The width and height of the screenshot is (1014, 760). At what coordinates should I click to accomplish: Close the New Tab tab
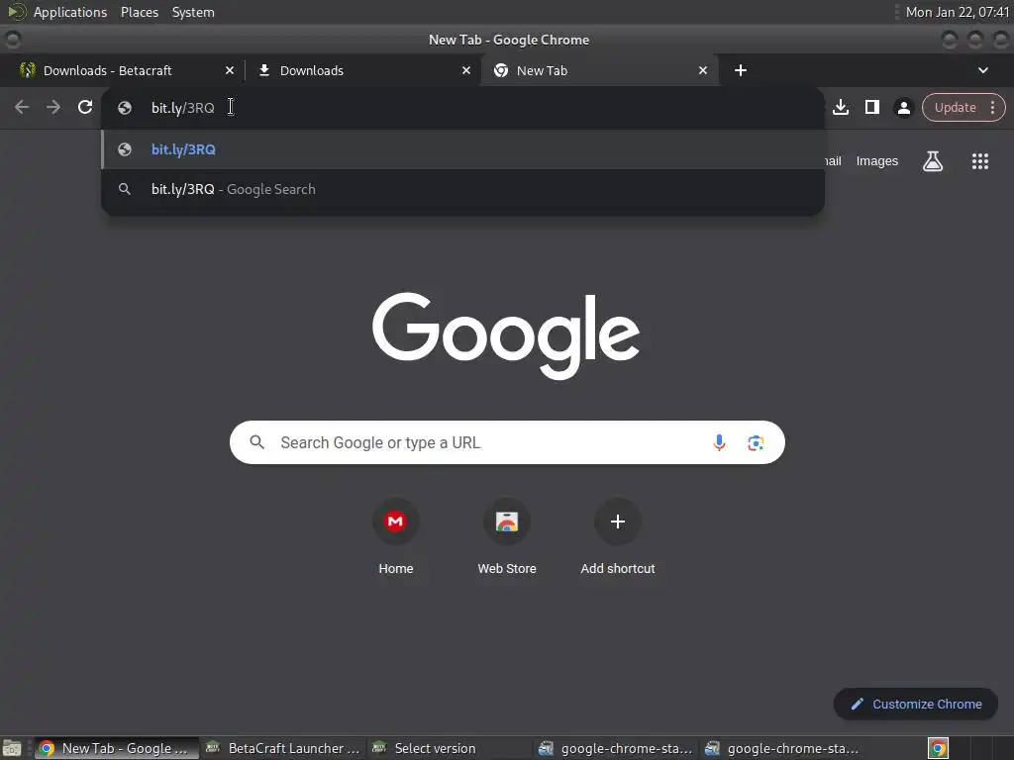(702, 70)
